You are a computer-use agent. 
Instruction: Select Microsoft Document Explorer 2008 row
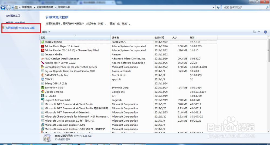coord(129,125)
